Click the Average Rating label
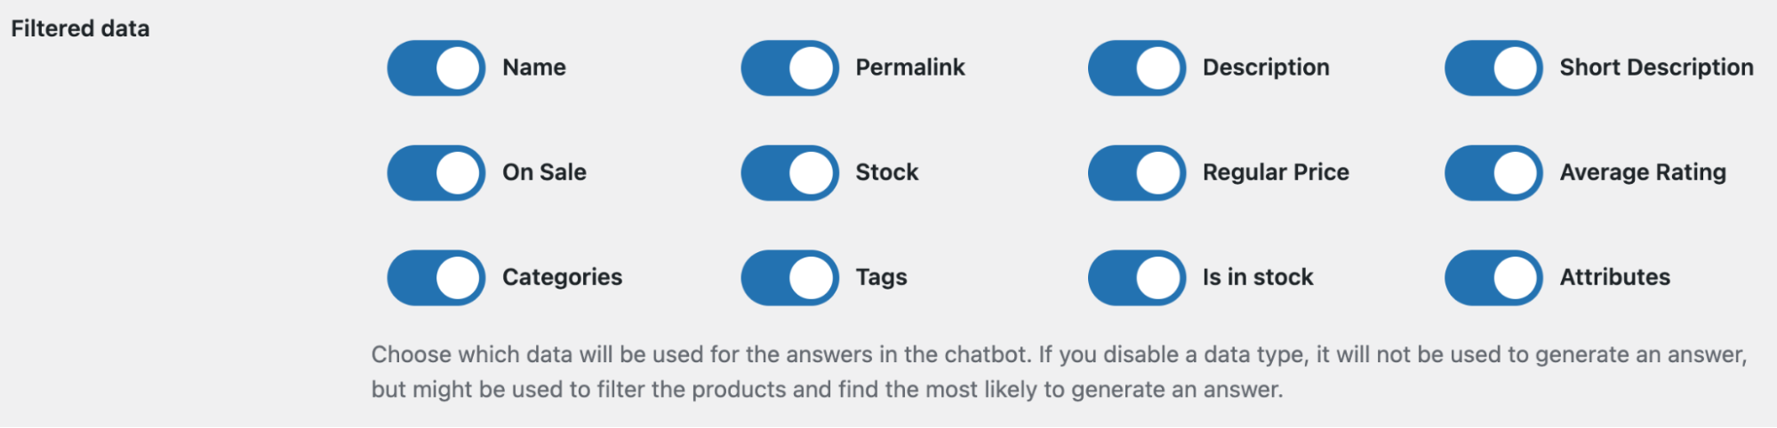This screenshot has width=1777, height=428. [x=1643, y=172]
